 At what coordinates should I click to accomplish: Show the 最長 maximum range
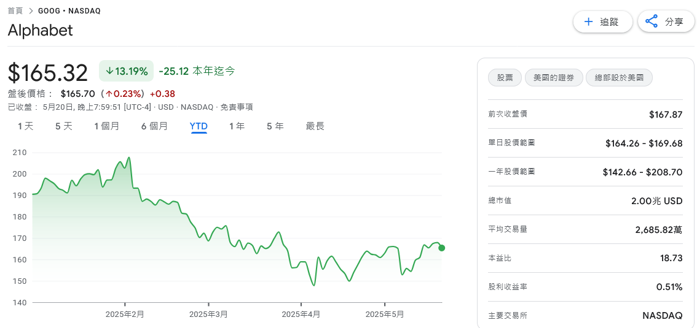point(315,126)
